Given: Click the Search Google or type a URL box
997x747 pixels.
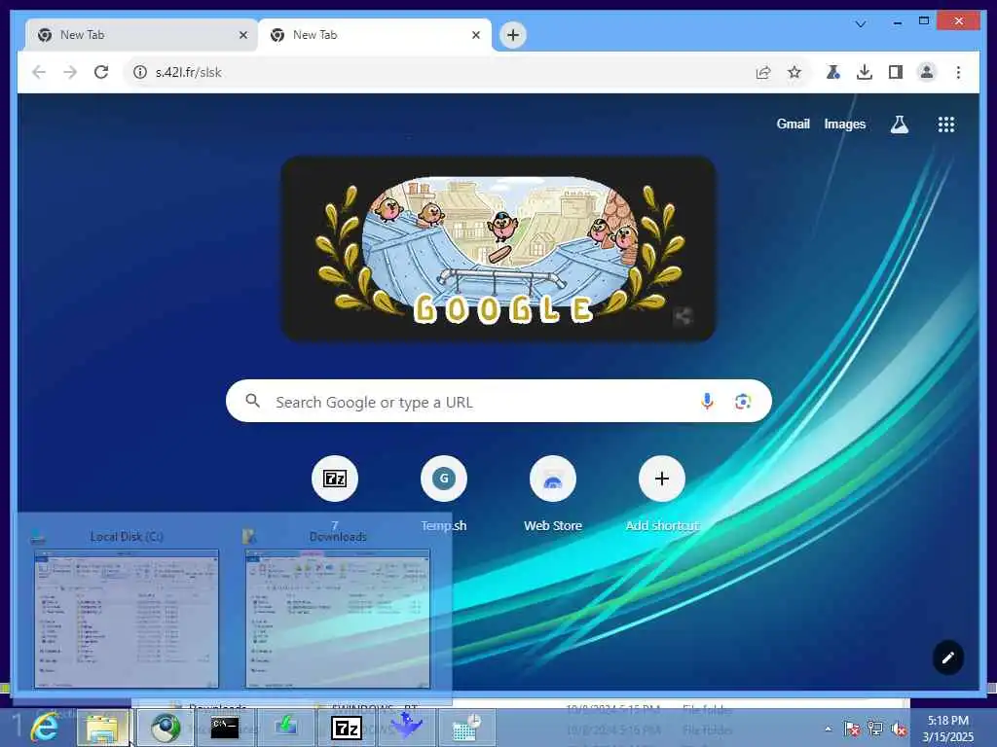Looking at the screenshot, I should click(498, 402).
